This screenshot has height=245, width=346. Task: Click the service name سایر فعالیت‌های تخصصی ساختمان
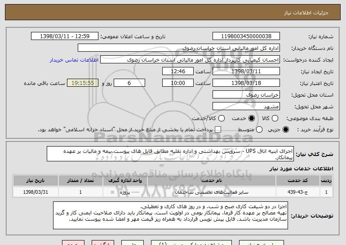click(211, 192)
